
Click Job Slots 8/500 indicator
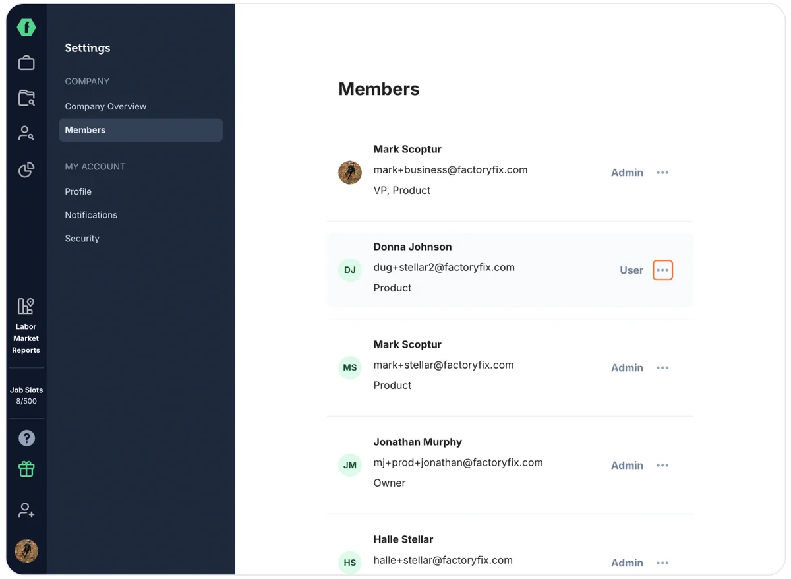26,396
